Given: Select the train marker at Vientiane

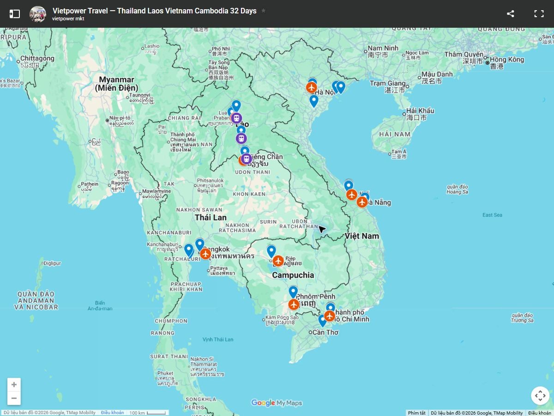Looking at the screenshot, I should (x=247, y=159).
